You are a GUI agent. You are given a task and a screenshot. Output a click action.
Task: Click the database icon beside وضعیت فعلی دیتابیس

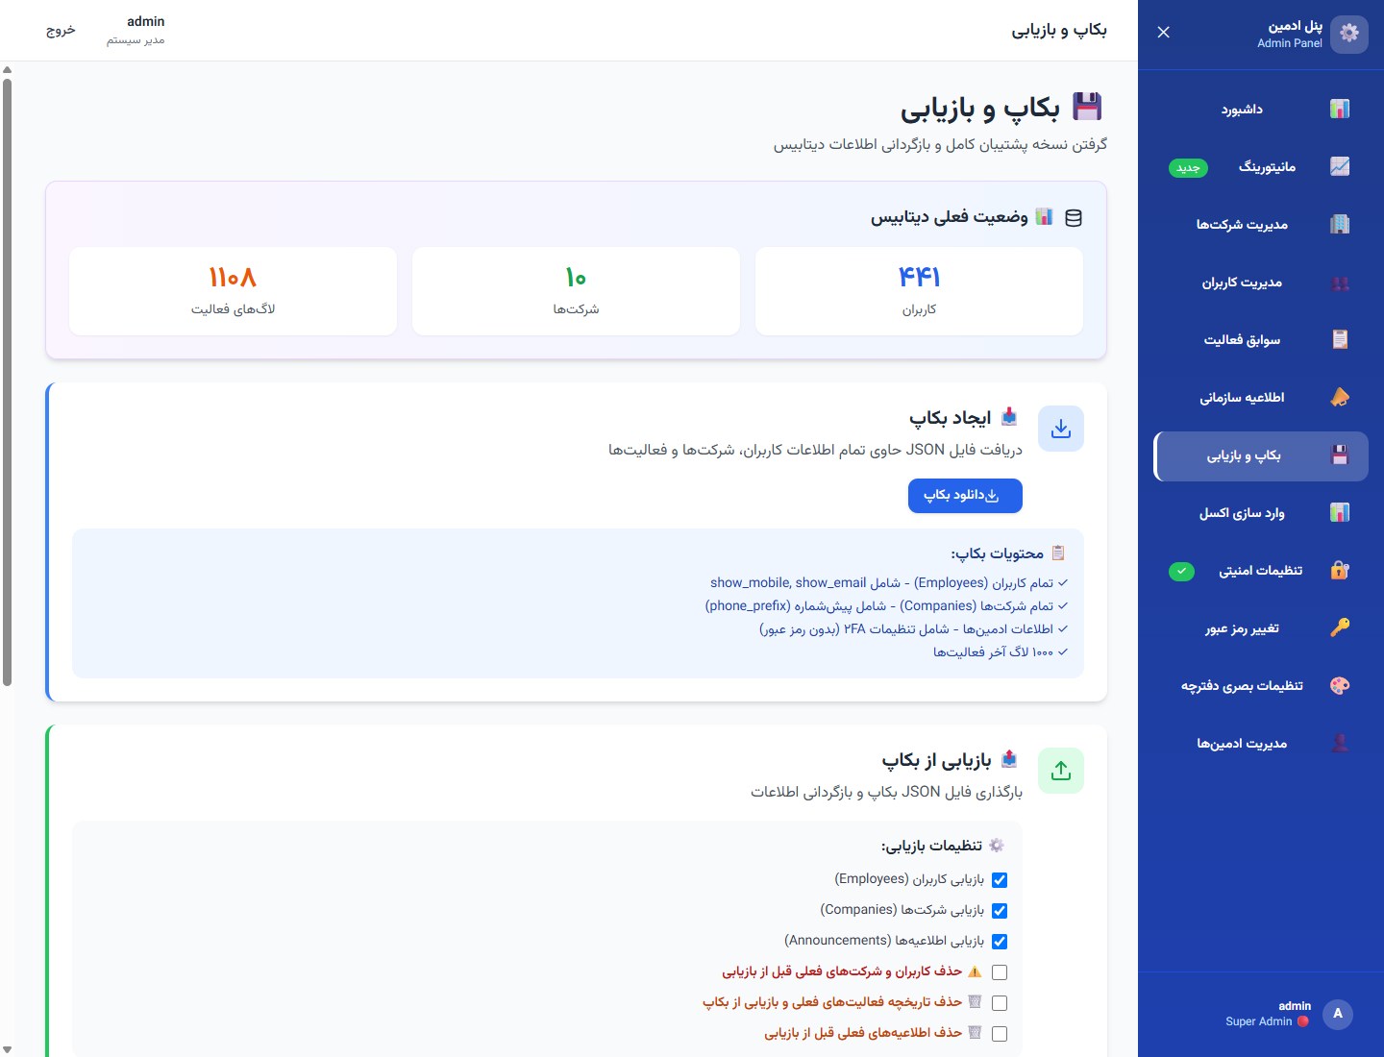1074,218
